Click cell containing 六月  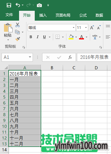(x=25, y=109)
